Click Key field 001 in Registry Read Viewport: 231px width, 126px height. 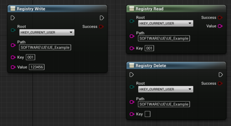pos(149,48)
